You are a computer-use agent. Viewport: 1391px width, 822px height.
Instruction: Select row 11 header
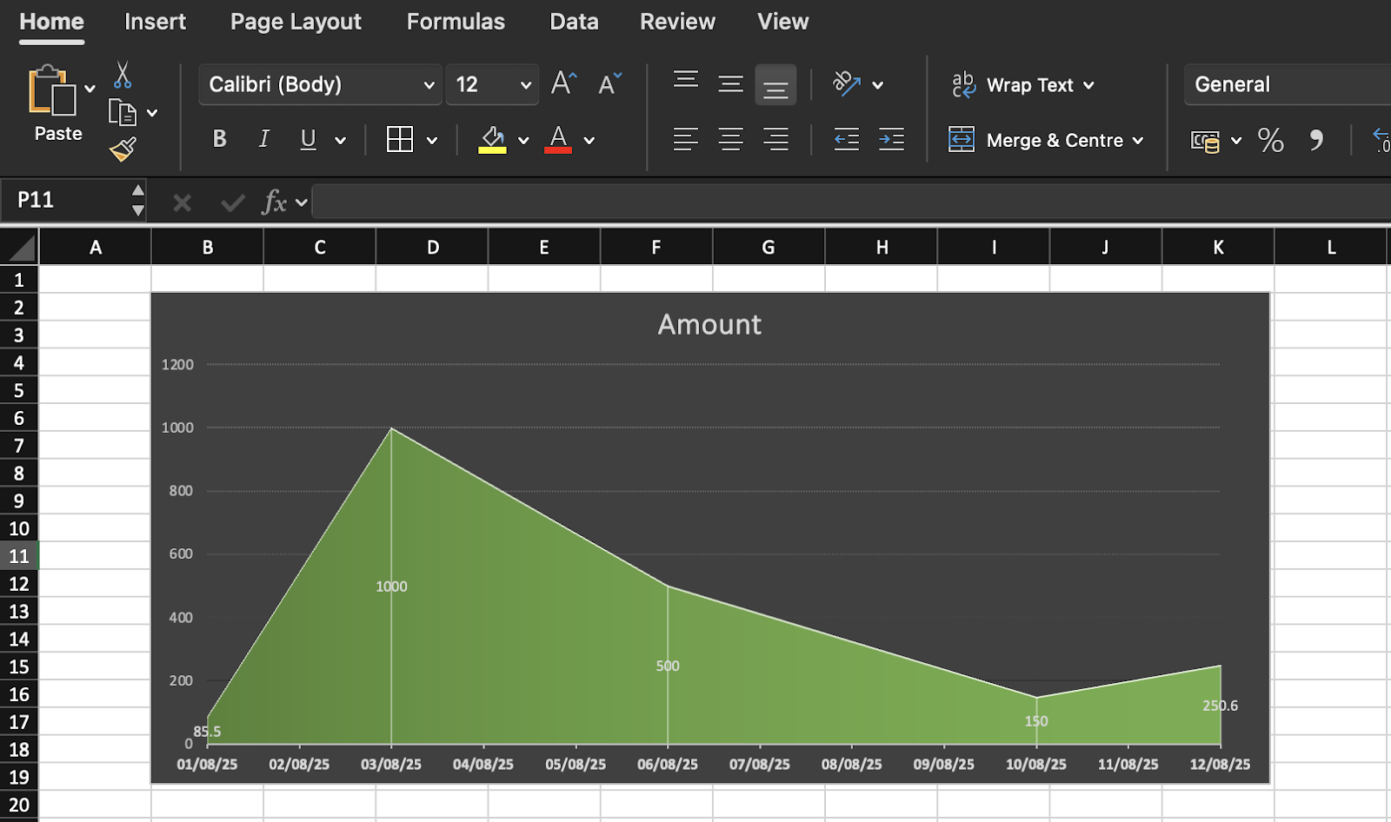[19, 556]
